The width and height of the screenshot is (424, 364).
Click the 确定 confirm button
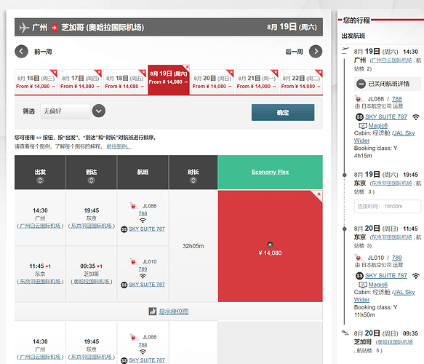(x=283, y=112)
